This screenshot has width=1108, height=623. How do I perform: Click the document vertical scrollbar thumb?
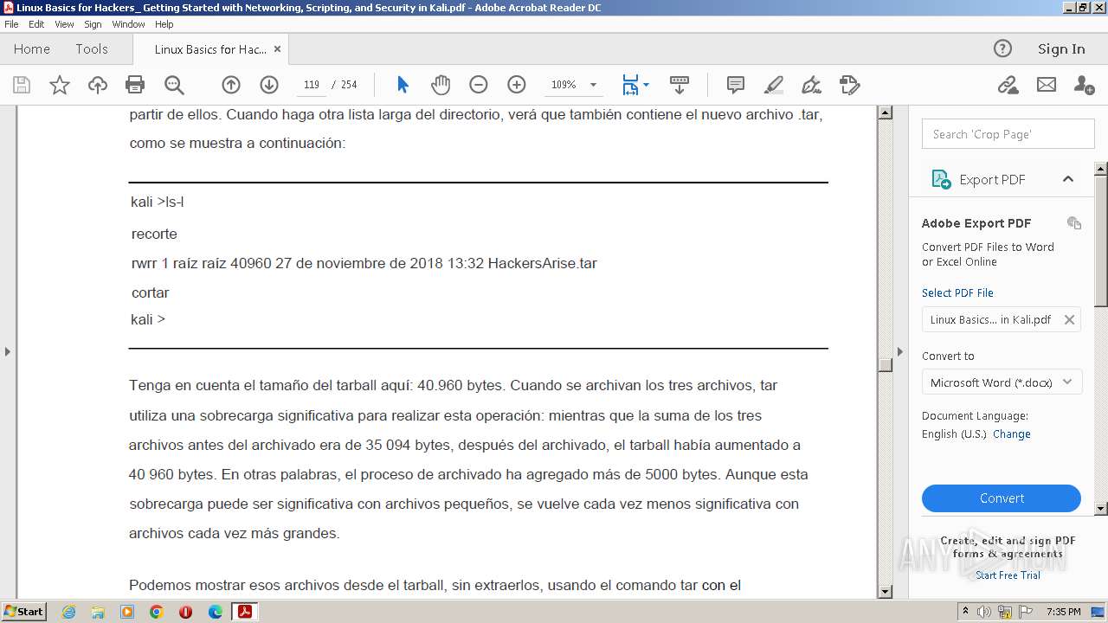[x=885, y=364]
